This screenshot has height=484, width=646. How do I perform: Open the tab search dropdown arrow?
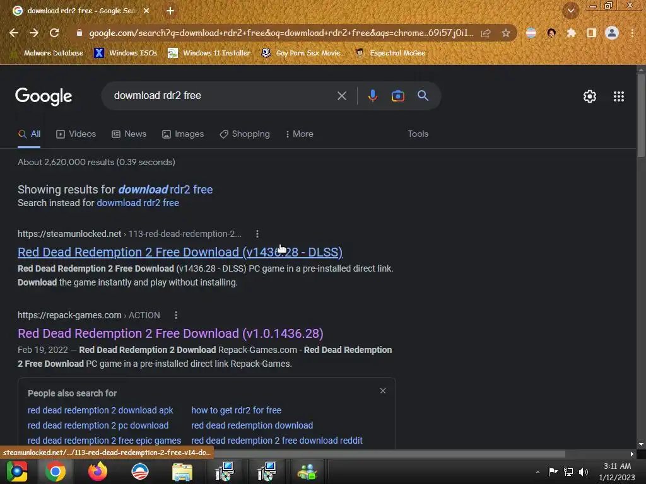coord(570,11)
